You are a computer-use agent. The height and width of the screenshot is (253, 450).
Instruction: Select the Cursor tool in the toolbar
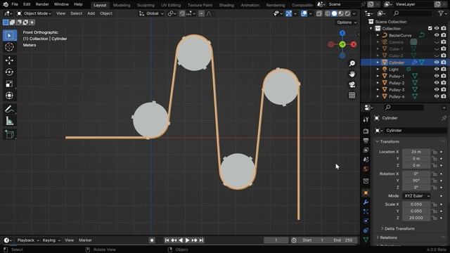click(9, 46)
